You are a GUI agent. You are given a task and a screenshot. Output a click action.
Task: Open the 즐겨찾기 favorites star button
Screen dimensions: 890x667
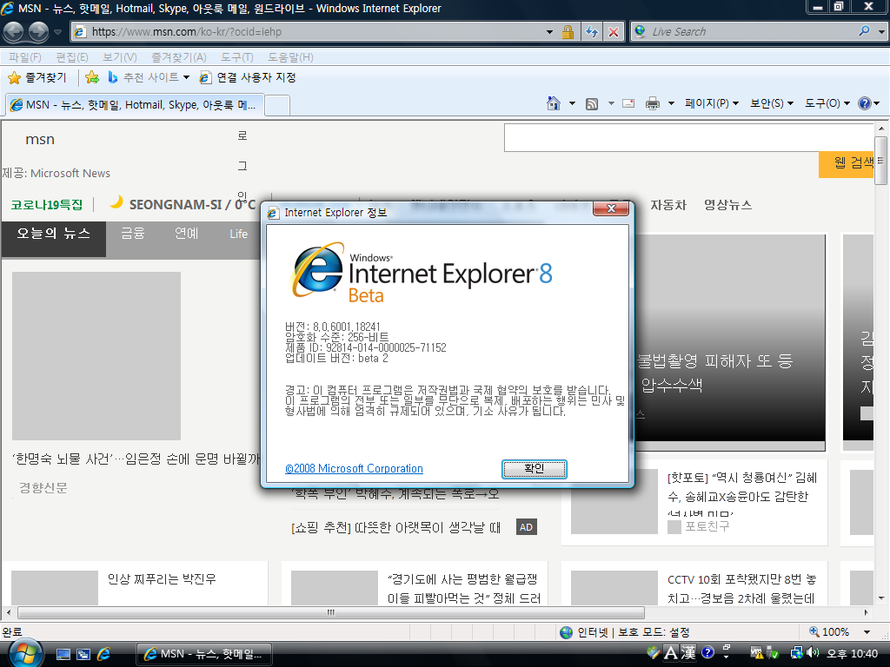[37, 77]
